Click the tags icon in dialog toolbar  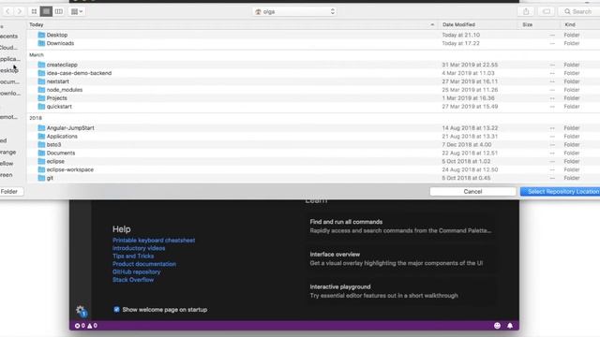click(547, 11)
